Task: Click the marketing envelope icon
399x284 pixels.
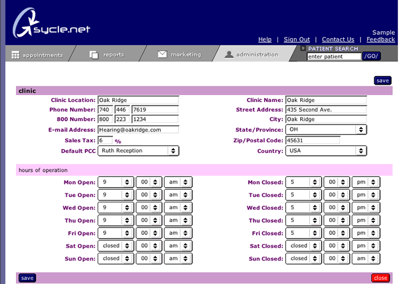Action: pyautogui.click(x=162, y=54)
